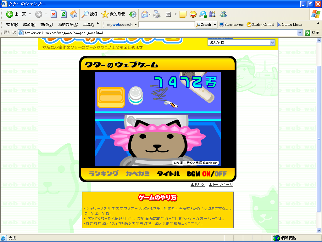Click the vertical scrollbar down arrow

(319, 230)
